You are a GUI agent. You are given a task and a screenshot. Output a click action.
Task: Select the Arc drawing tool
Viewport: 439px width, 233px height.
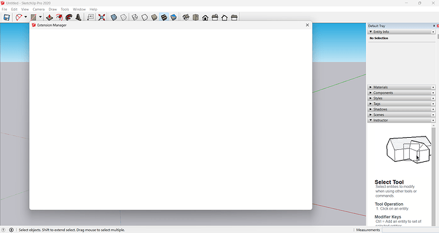point(18,17)
